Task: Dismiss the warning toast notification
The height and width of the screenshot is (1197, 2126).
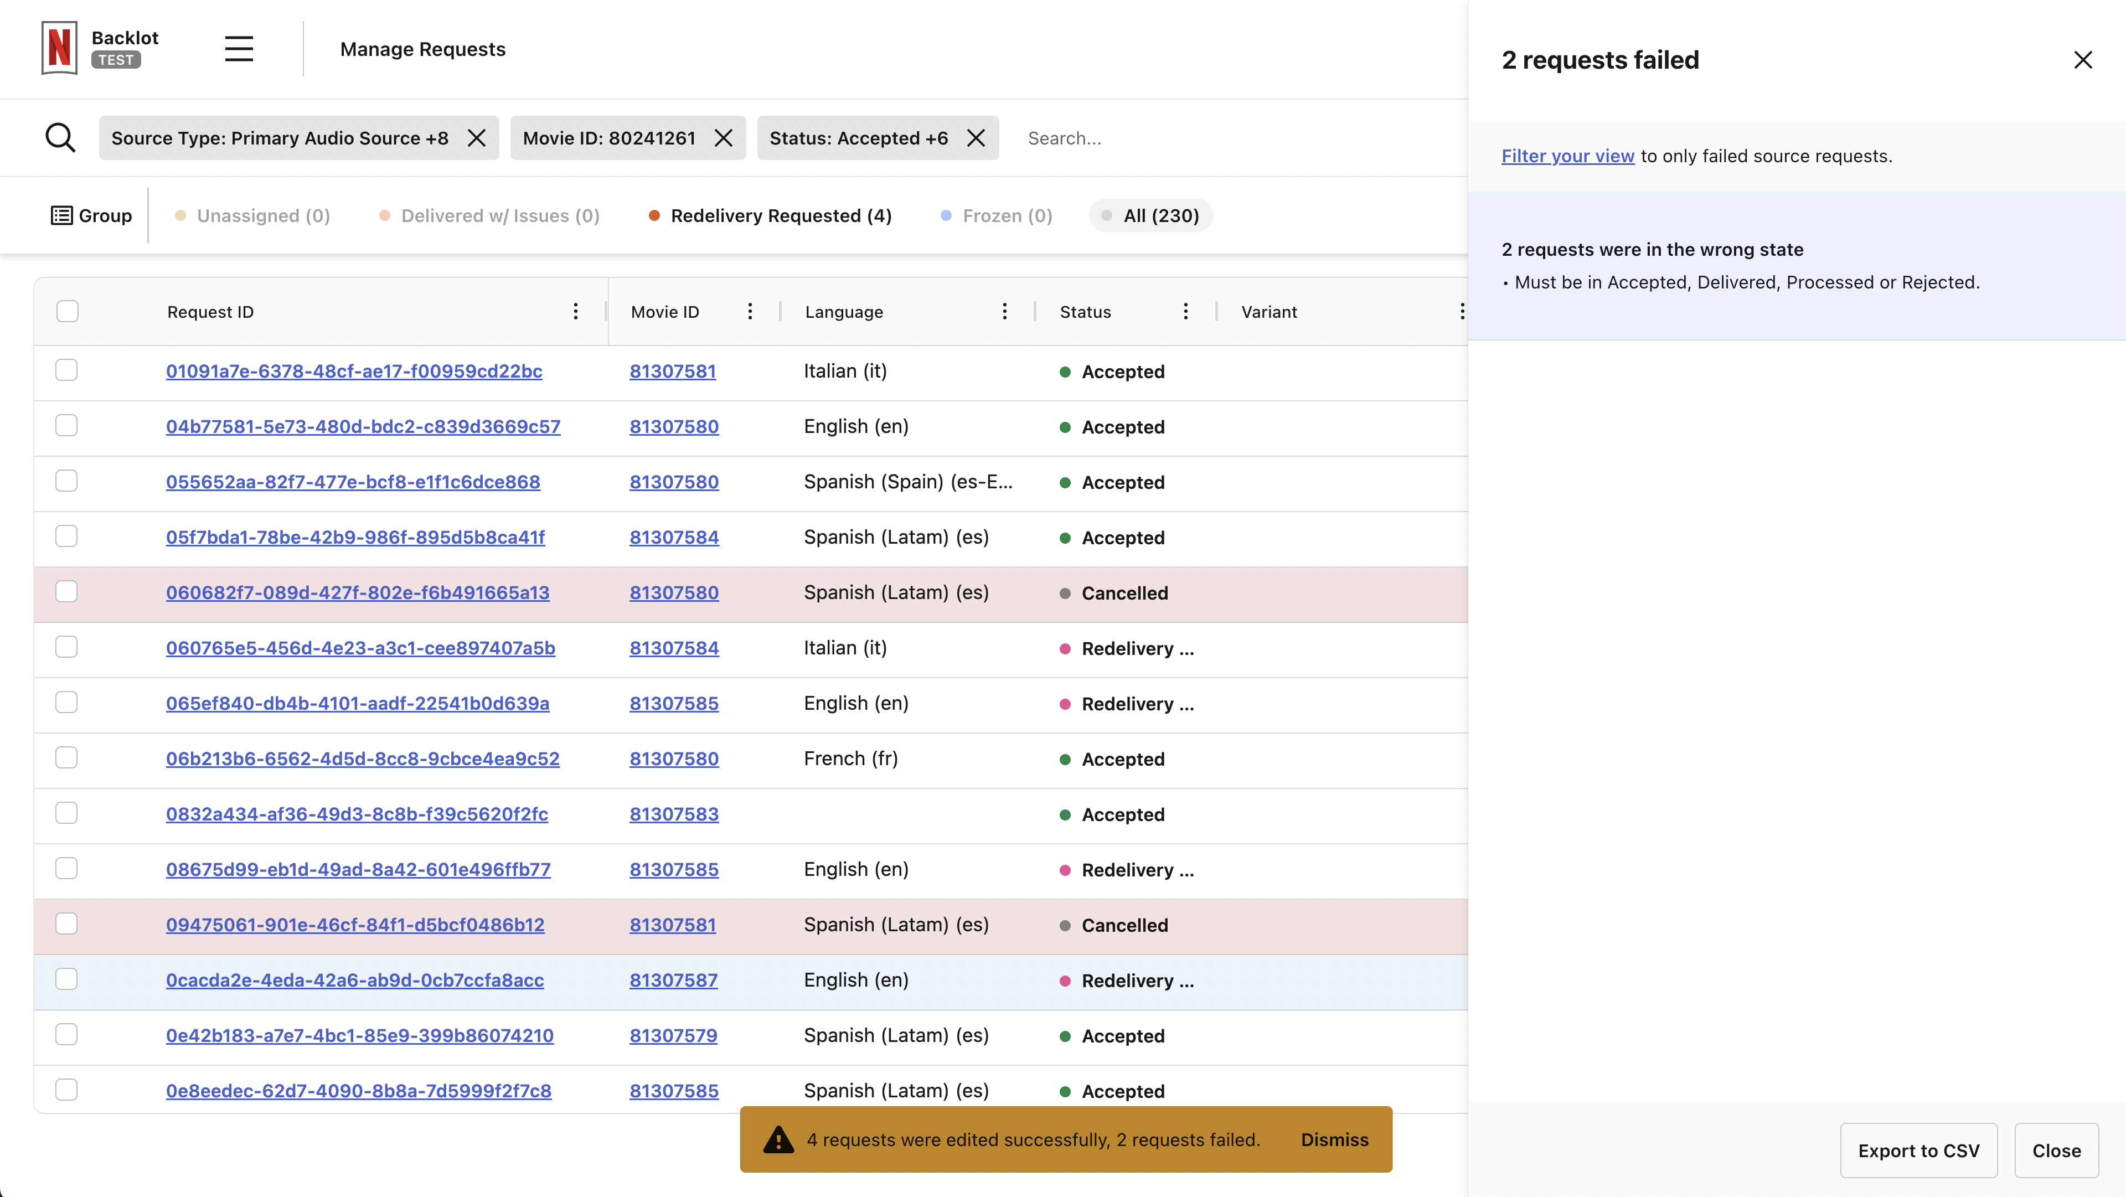Action: pos(1334,1139)
